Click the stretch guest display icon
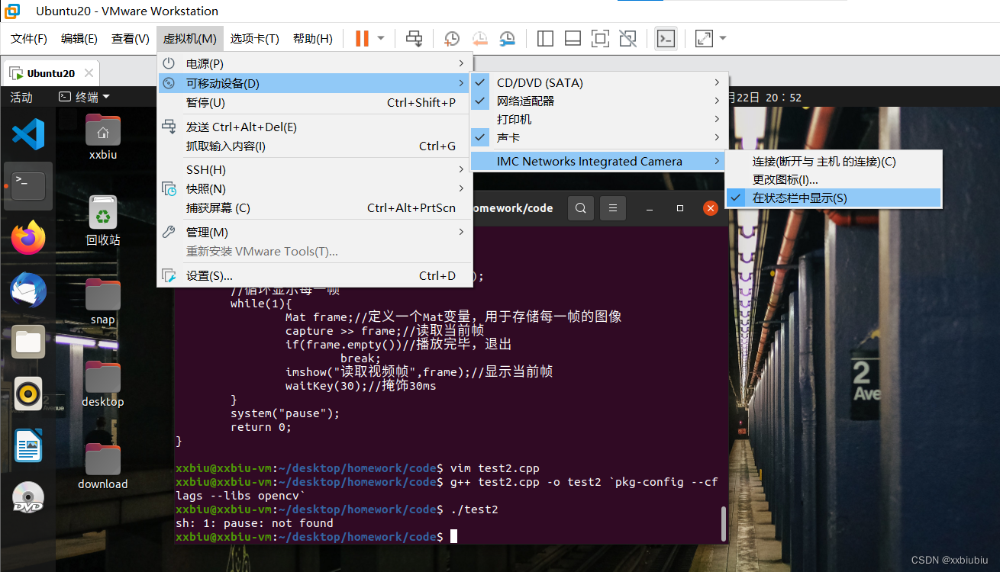This screenshot has height=572, width=1000. tap(704, 38)
